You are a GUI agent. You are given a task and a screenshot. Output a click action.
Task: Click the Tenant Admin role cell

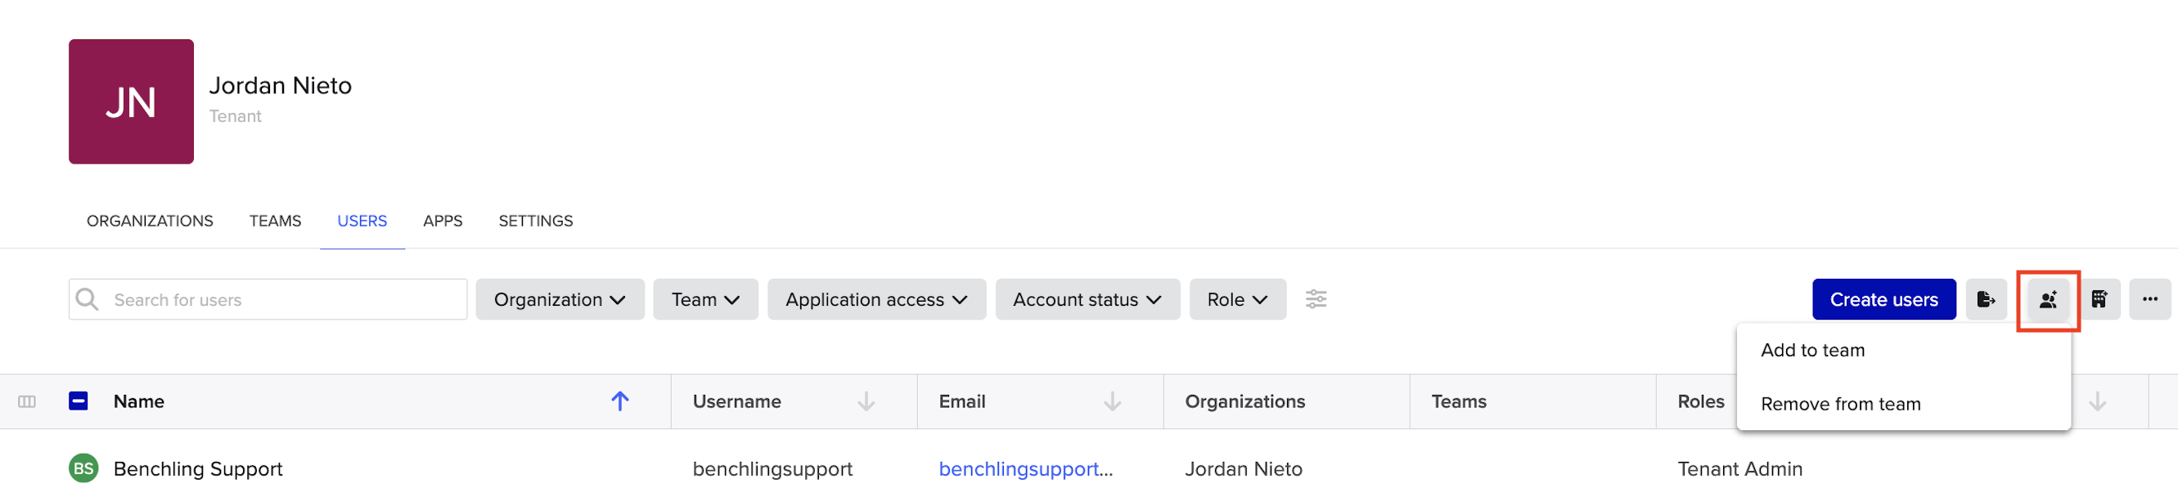pyautogui.click(x=1739, y=468)
